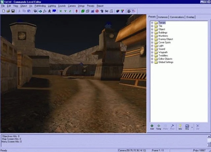
Task: Click the Mod hammer button
Action: pyautogui.click(x=172, y=127)
